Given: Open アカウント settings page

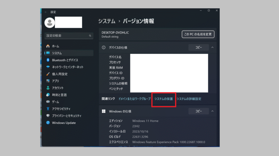Looking at the screenshot, I should coord(69,88).
